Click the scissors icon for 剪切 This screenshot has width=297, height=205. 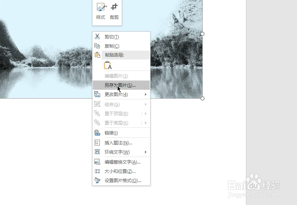(x=97, y=37)
